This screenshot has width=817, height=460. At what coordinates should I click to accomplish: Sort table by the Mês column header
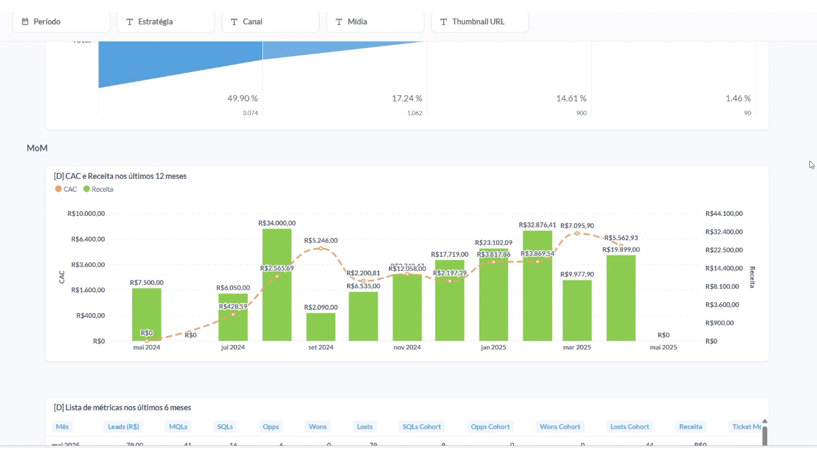pos(62,427)
